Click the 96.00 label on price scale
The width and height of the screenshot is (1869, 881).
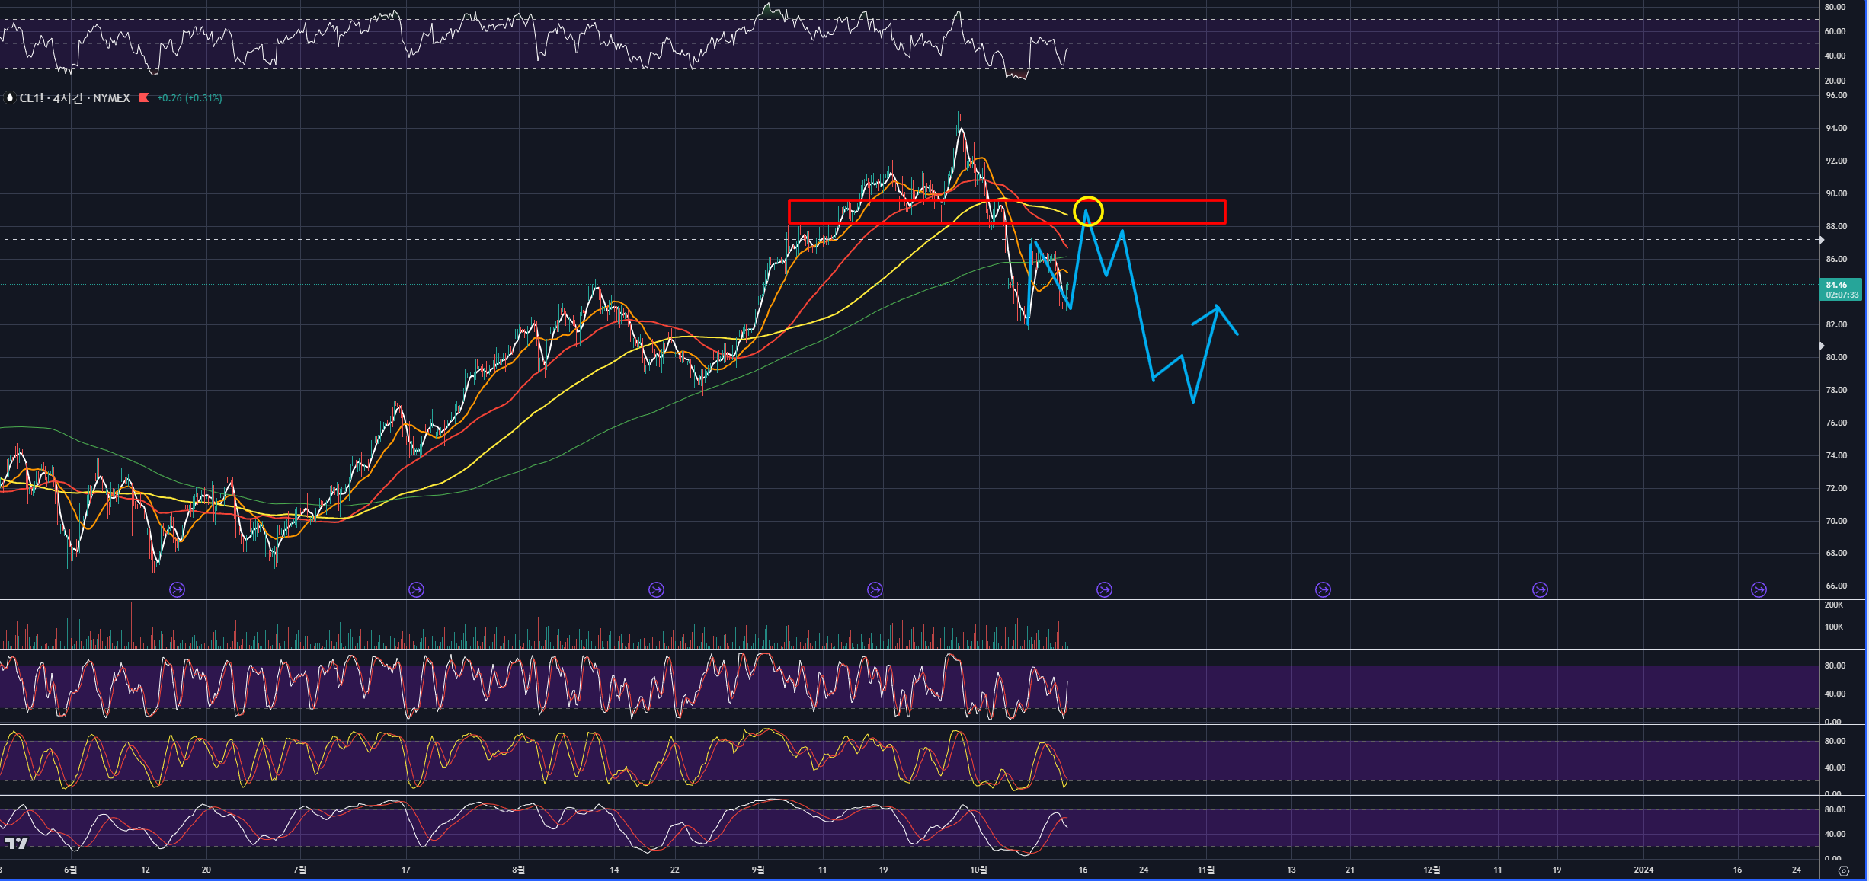point(1835,96)
